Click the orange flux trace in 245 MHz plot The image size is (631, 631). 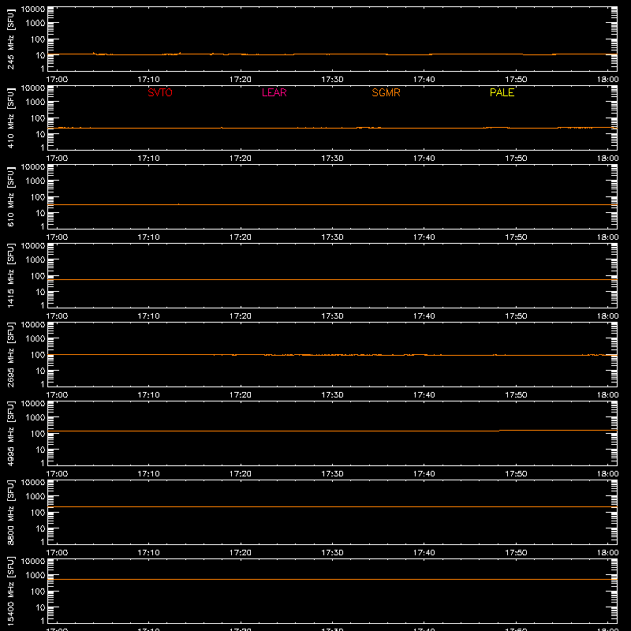coord(332,54)
